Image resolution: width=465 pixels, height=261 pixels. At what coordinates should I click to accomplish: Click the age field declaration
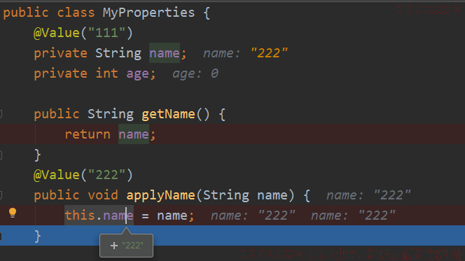pos(137,73)
